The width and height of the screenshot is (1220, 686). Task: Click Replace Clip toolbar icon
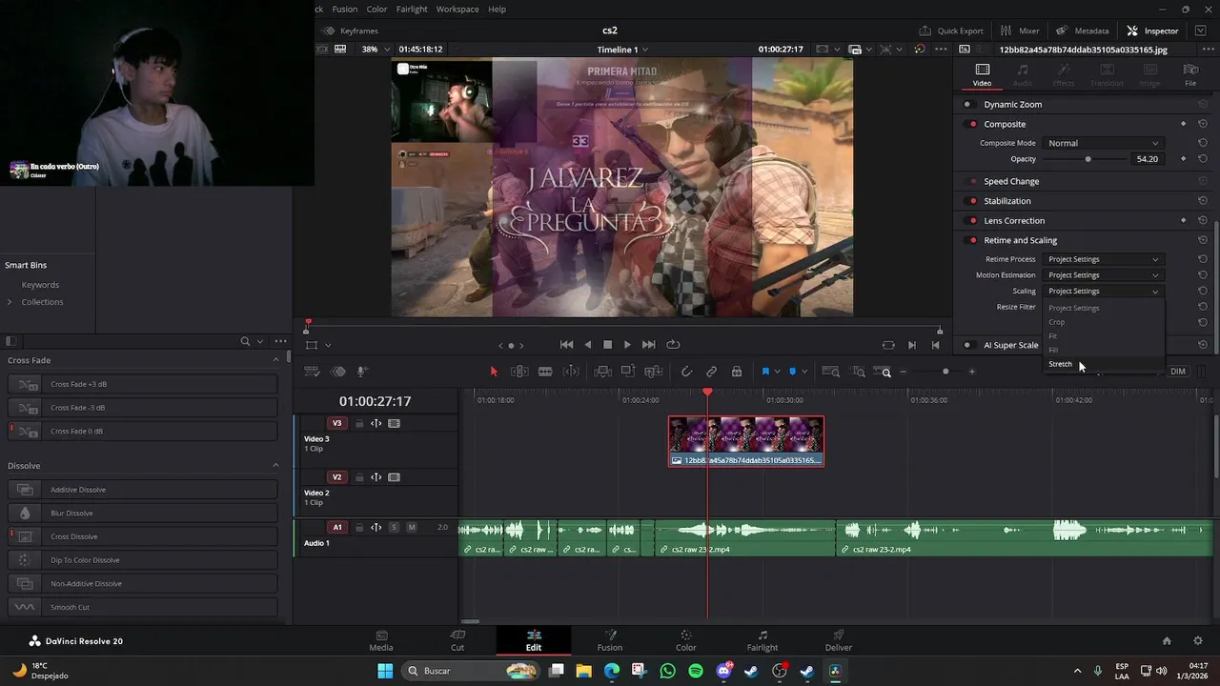click(x=653, y=372)
